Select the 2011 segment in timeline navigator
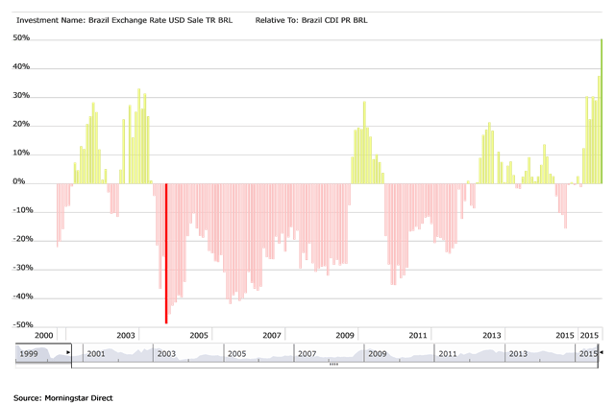The width and height of the screenshot is (615, 404). point(447,354)
